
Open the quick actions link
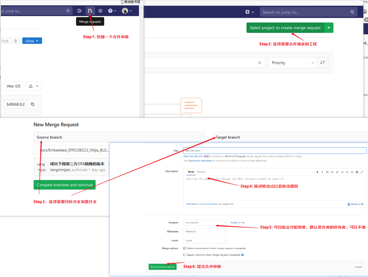click(x=211, y=204)
